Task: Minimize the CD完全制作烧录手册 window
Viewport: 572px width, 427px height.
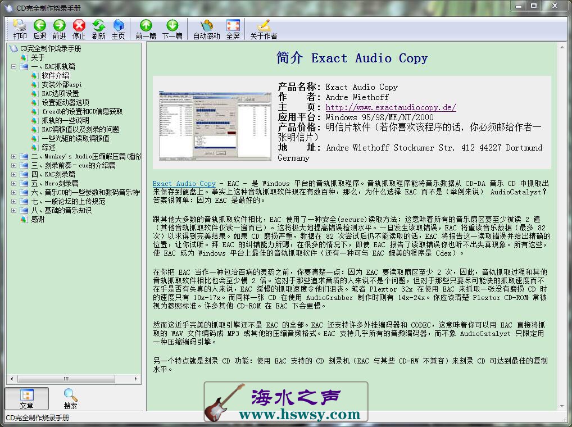Action: [519, 6]
